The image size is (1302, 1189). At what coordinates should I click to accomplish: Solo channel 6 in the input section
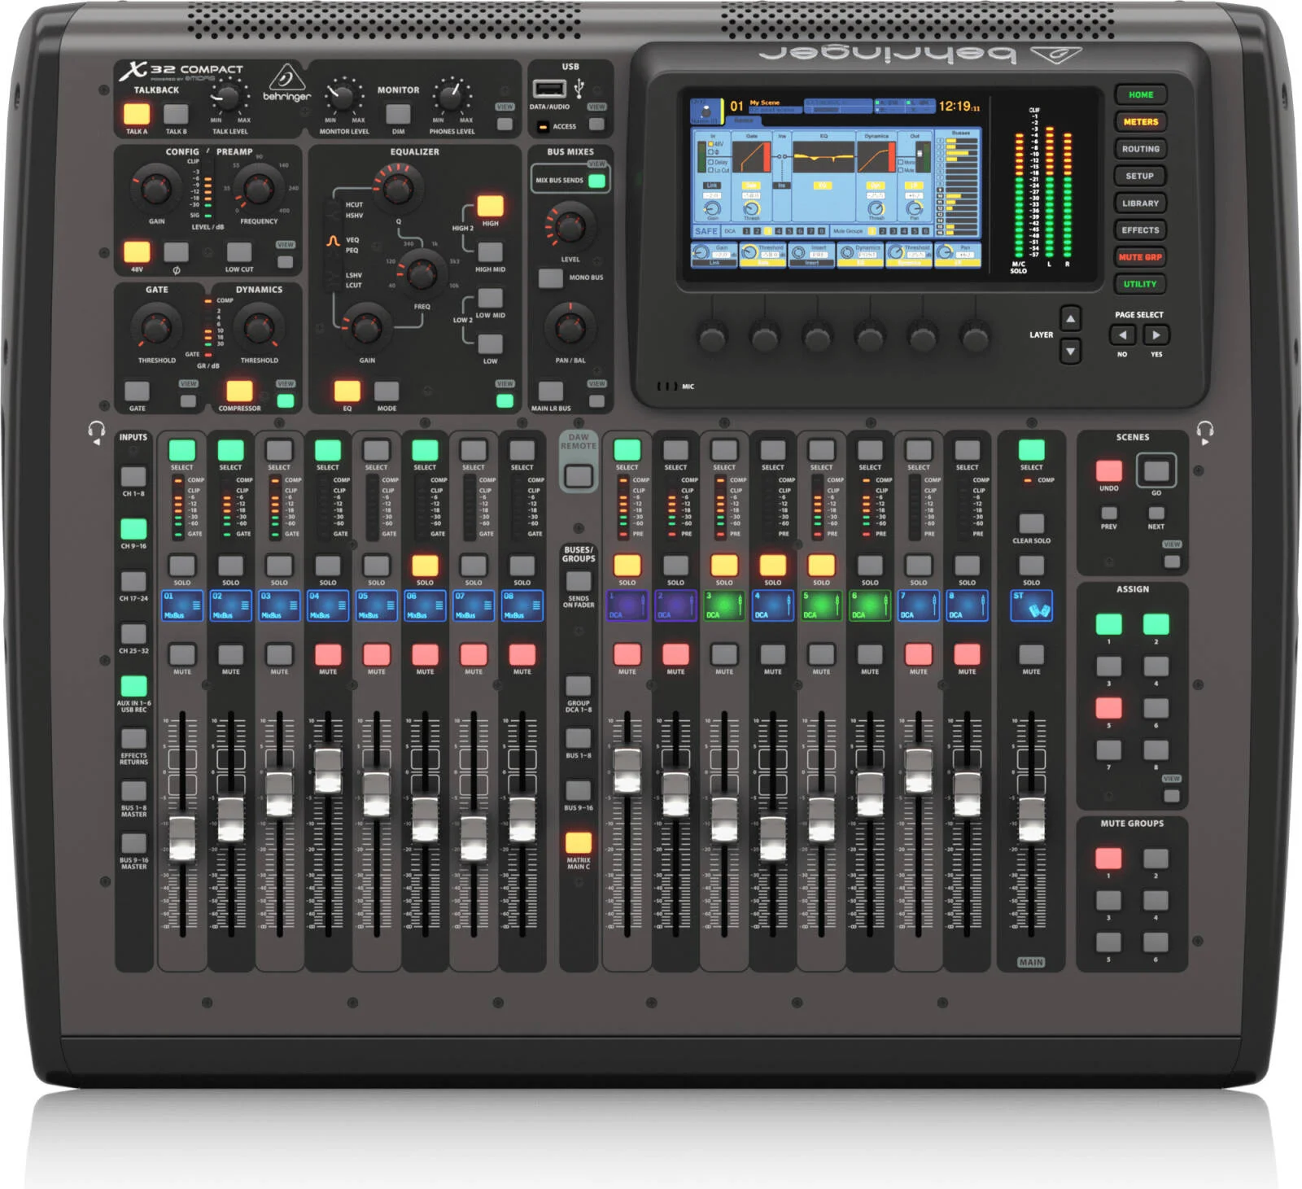point(423,563)
